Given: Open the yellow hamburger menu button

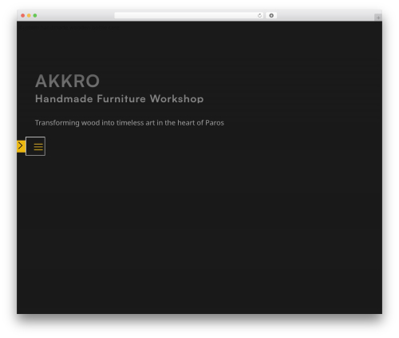Looking at the screenshot, I should pyautogui.click(x=36, y=146).
